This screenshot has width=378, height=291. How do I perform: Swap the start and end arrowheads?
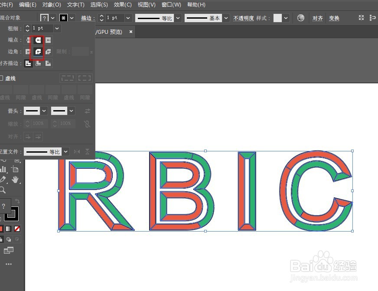pyautogui.click(x=88, y=111)
